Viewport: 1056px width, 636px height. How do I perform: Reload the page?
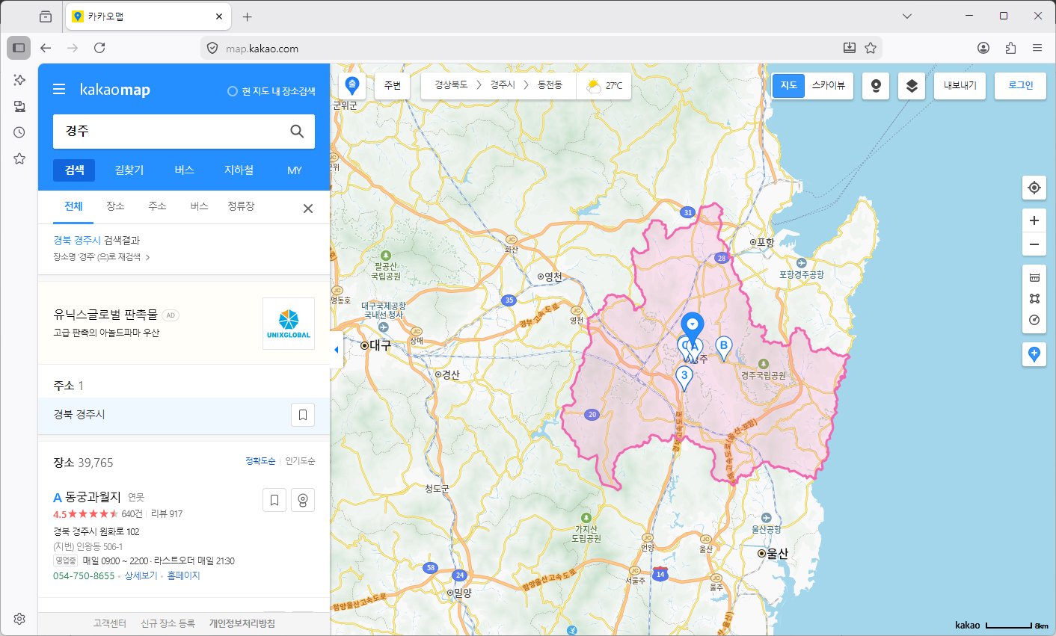pos(99,48)
